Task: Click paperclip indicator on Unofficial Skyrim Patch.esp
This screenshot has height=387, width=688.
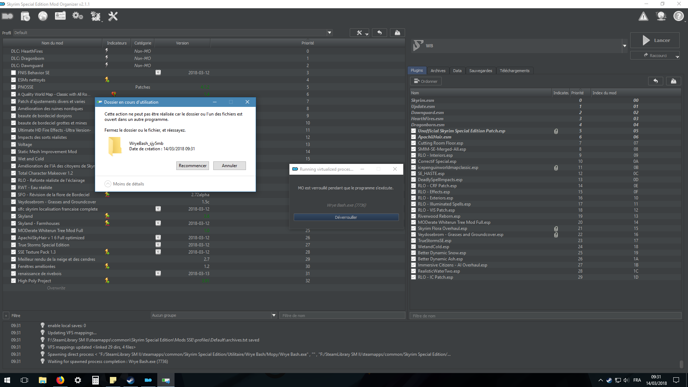Action: pyautogui.click(x=556, y=131)
